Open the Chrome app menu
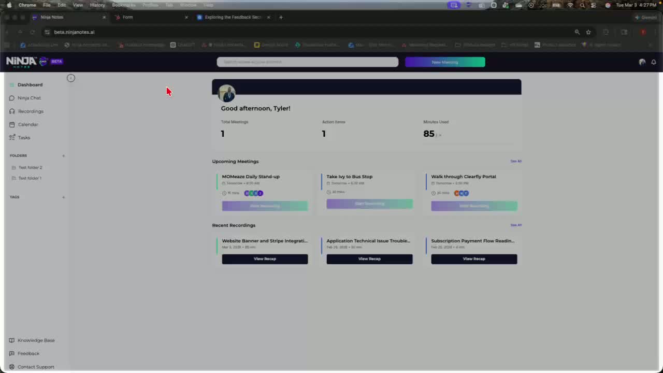The height and width of the screenshot is (373, 663). 27,5
